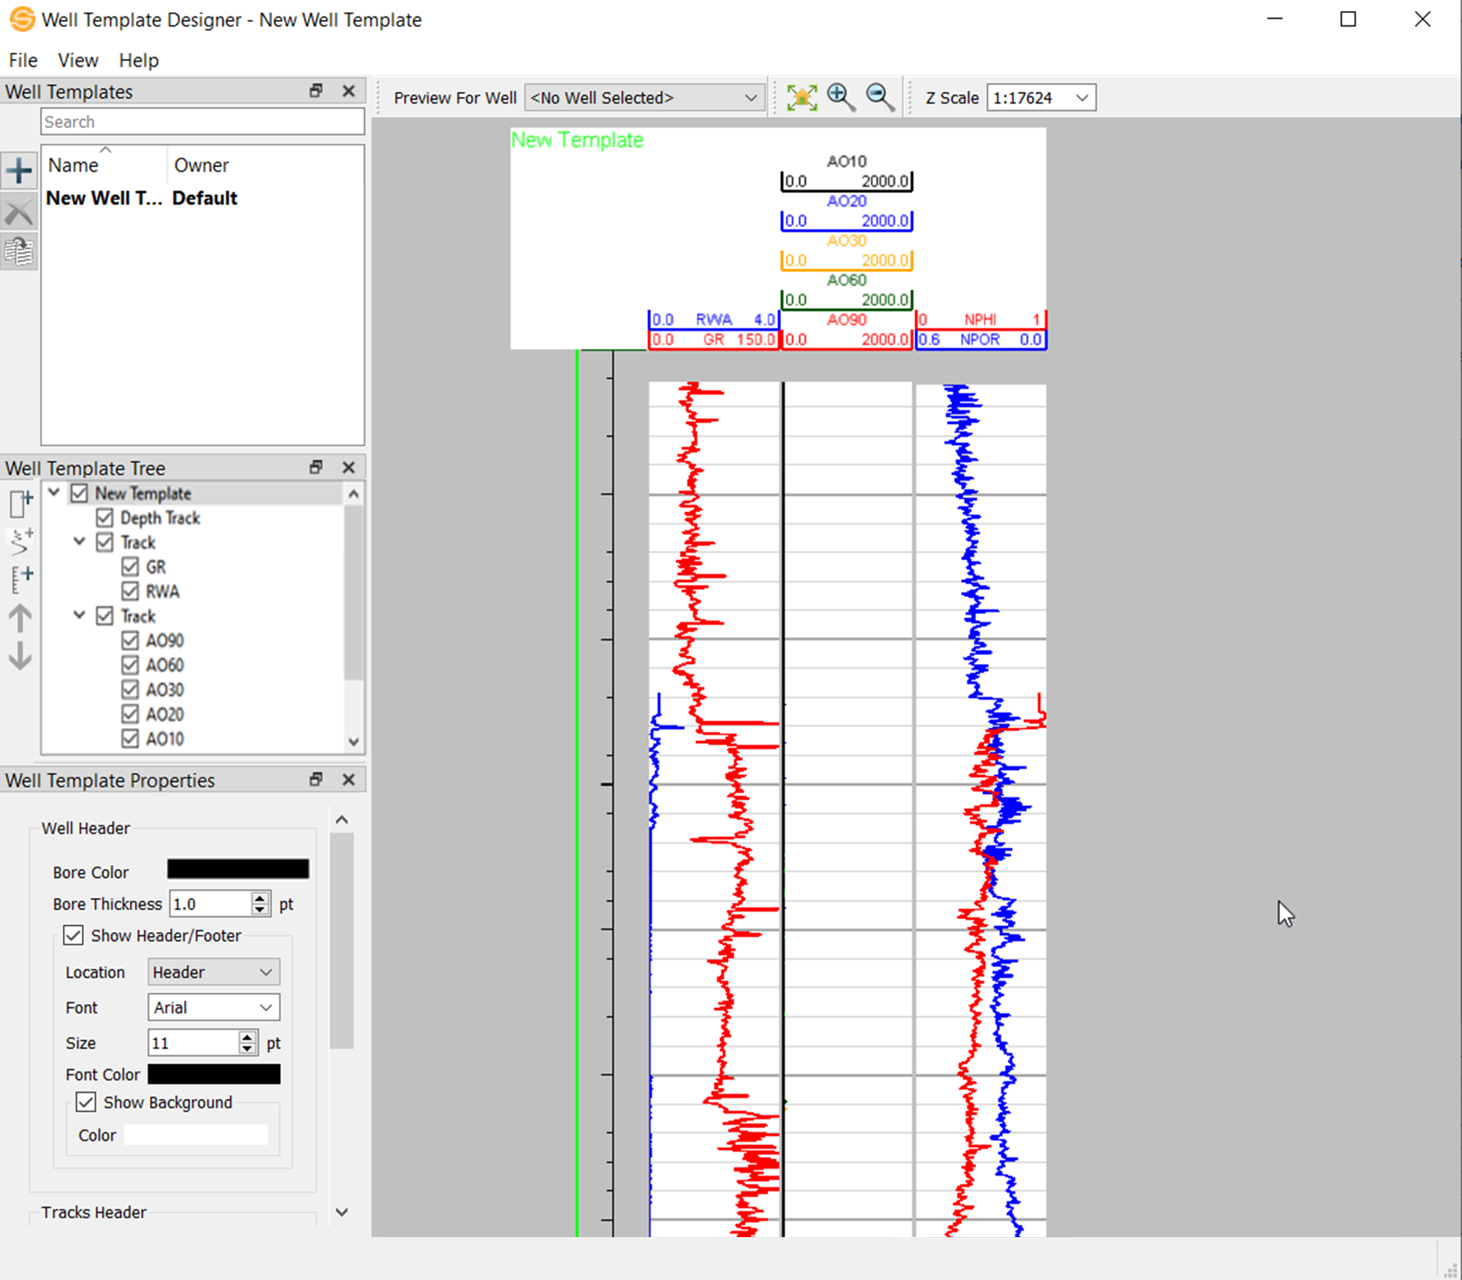Click the add new well template plus icon

19,170
